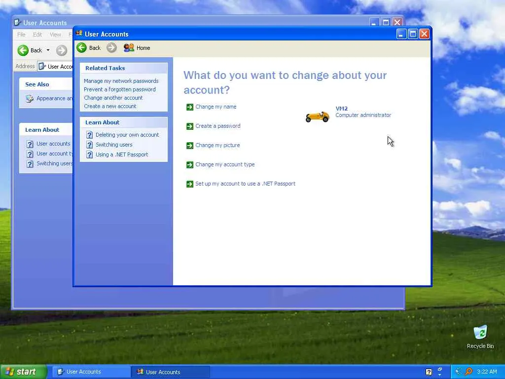Switch to first User Accounts taskbar button

(91, 372)
